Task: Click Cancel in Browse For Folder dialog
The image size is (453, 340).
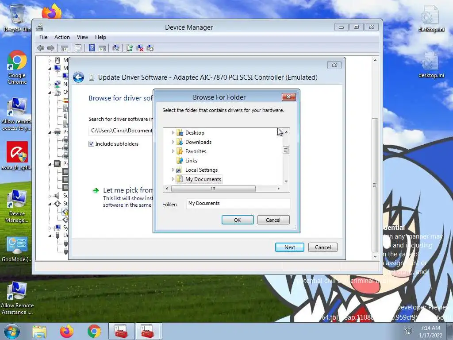Action: (x=273, y=220)
